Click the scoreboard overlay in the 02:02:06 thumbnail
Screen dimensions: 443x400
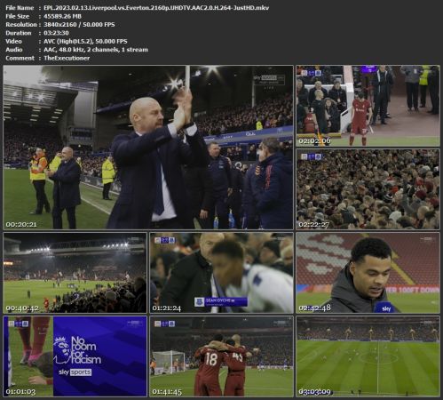[311, 73]
